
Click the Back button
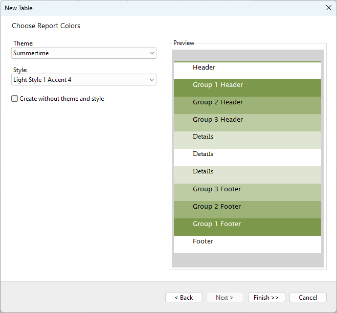tap(184, 297)
